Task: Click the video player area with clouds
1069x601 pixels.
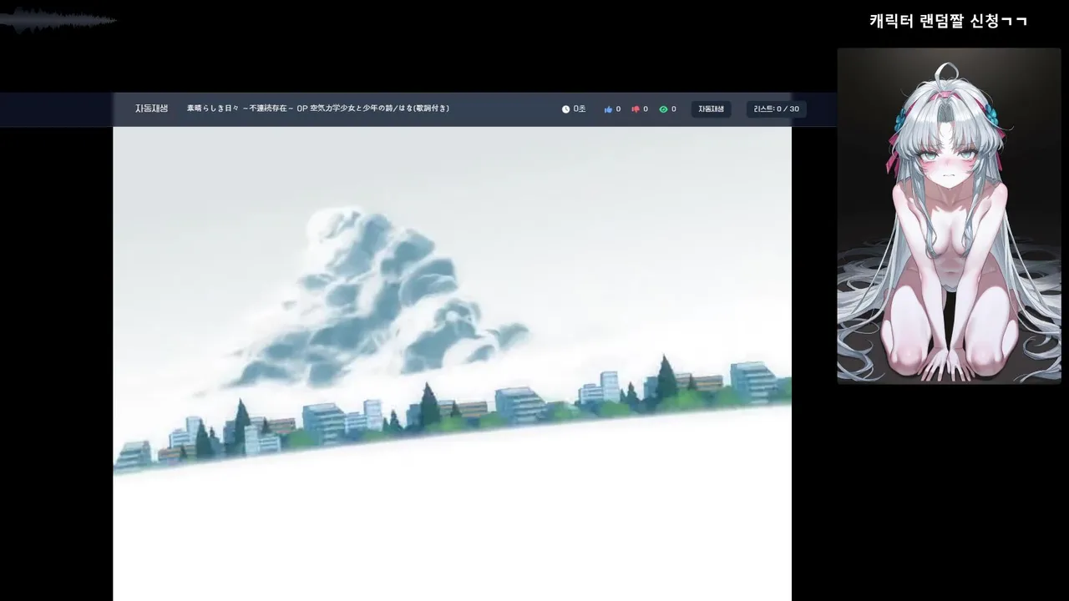Action: (452, 364)
